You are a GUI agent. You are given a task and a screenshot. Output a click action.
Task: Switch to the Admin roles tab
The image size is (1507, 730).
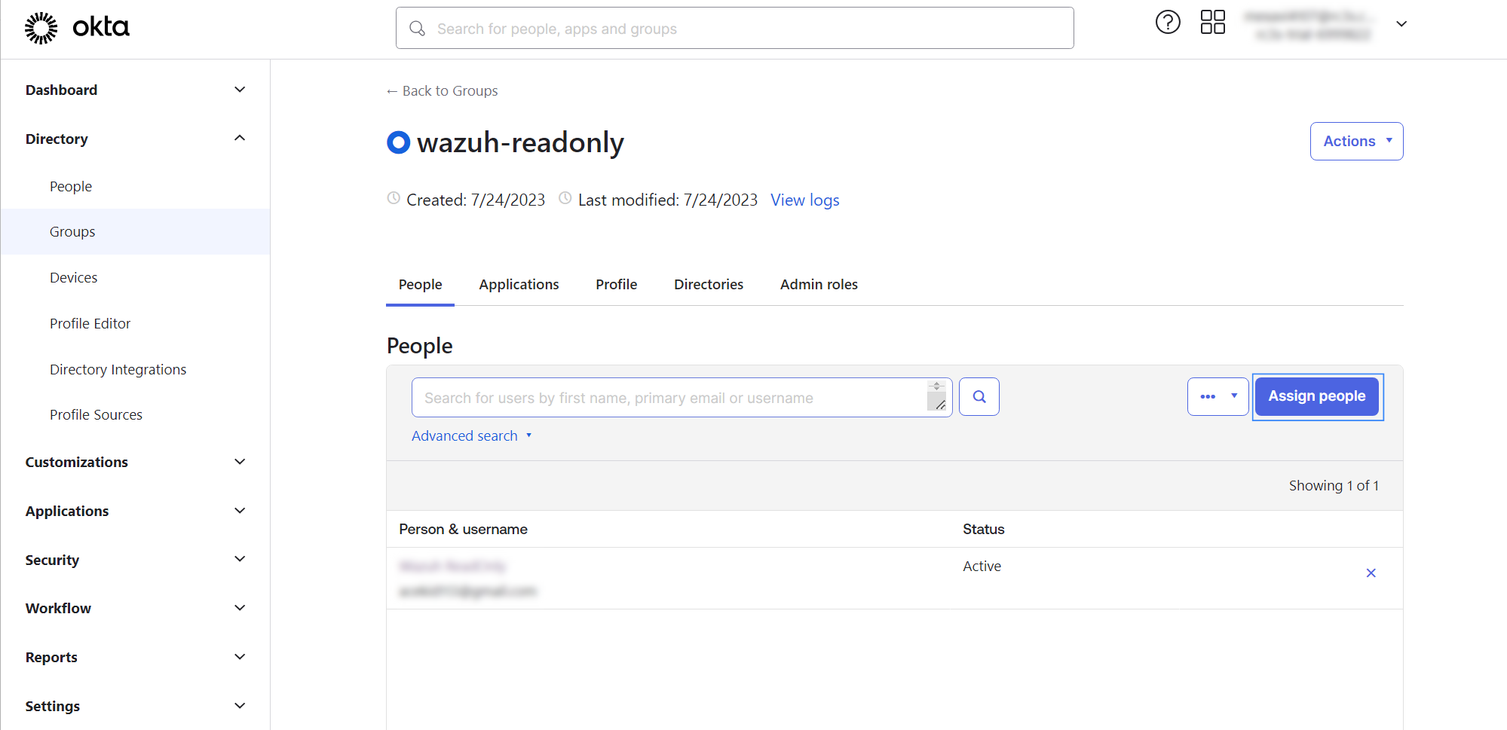[818, 285]
